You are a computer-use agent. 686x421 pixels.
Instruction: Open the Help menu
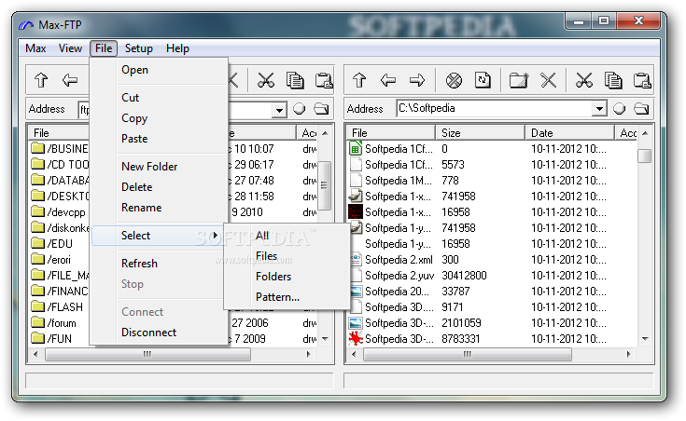pos(177,48)
